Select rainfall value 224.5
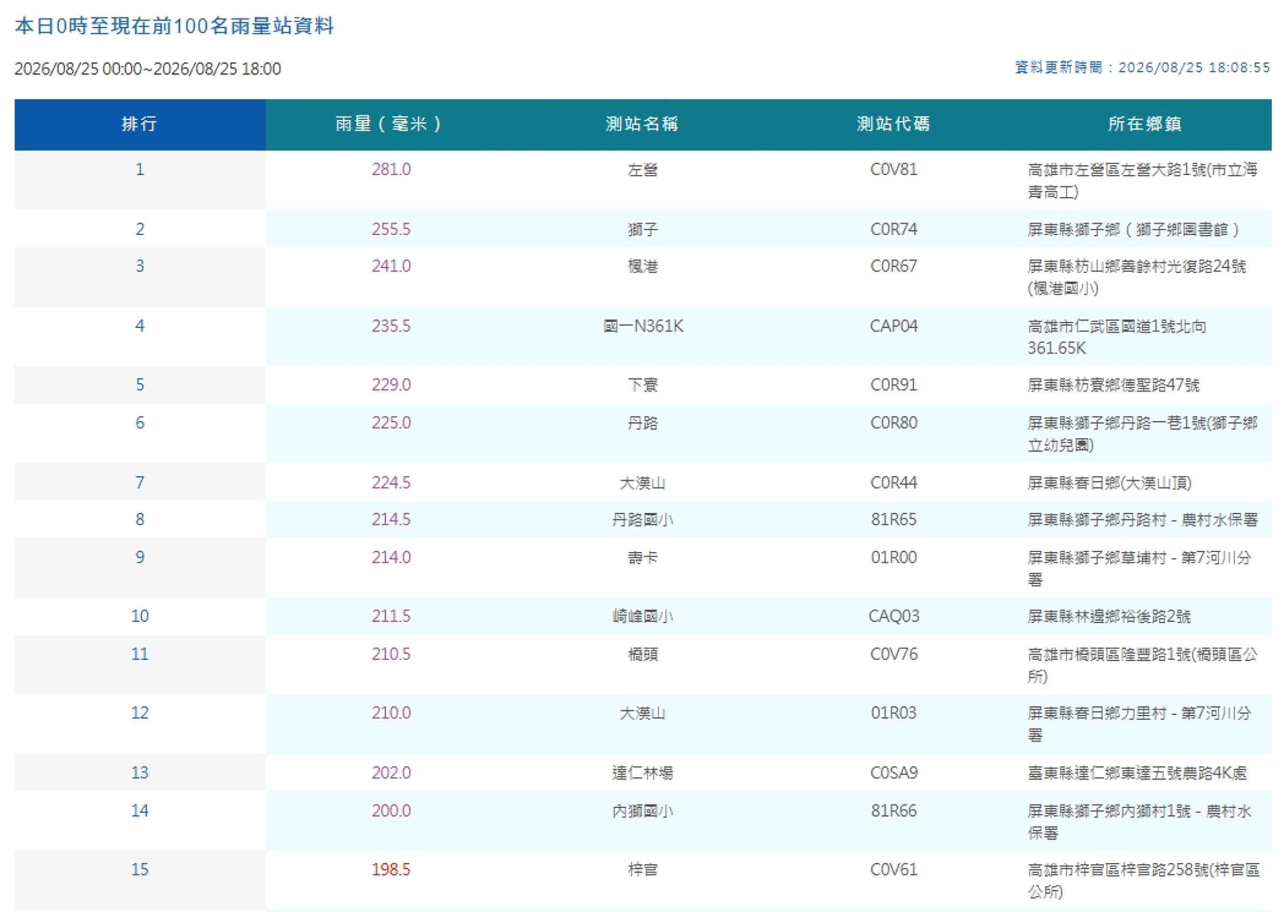Image resolution: width=1284 pixels, height=912 pixels. pos(391,482)
